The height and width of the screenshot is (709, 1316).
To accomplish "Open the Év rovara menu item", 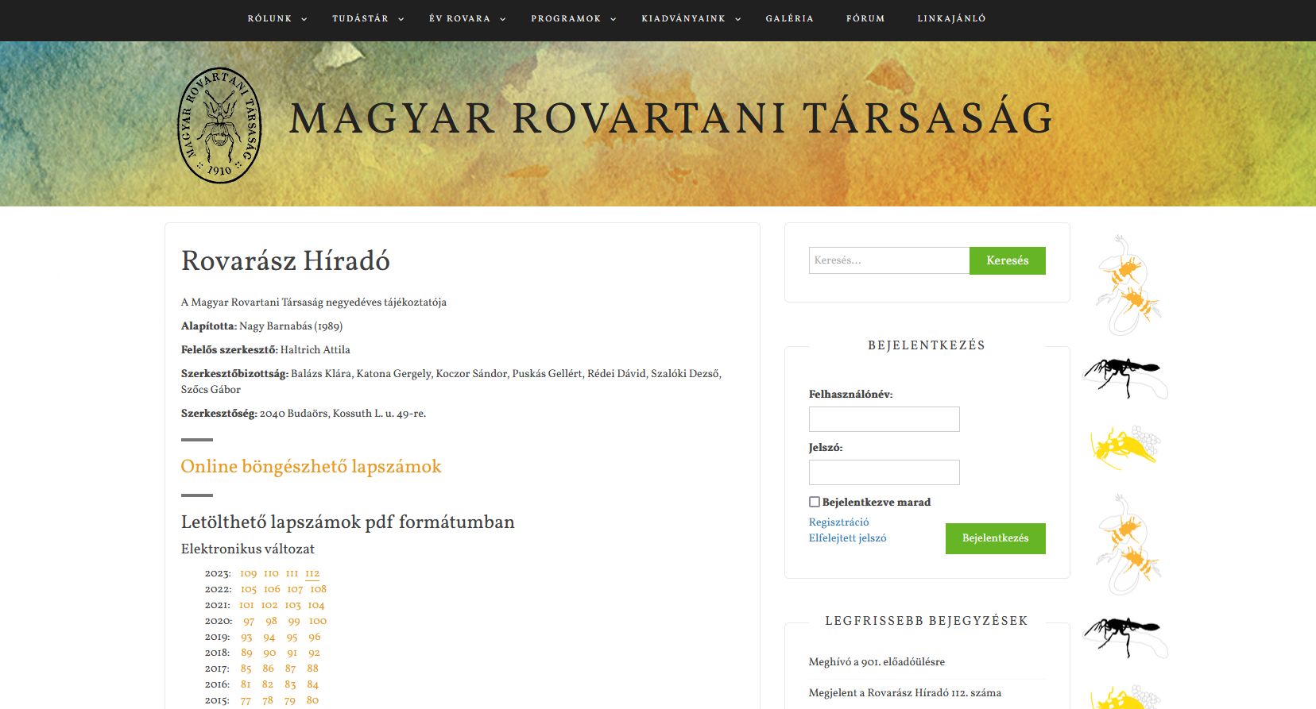I will point(459,18).
